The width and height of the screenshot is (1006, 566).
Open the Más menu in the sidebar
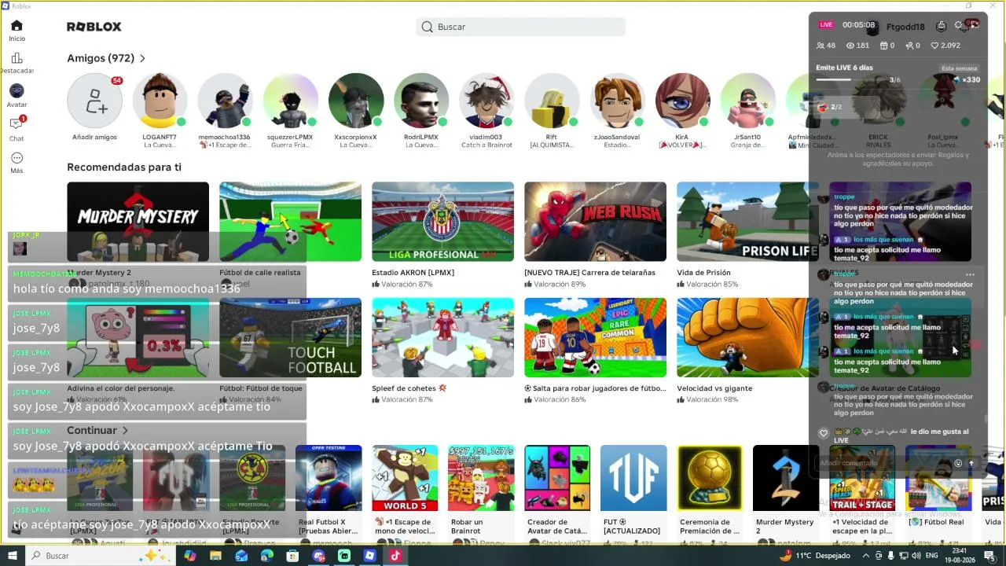17,163
